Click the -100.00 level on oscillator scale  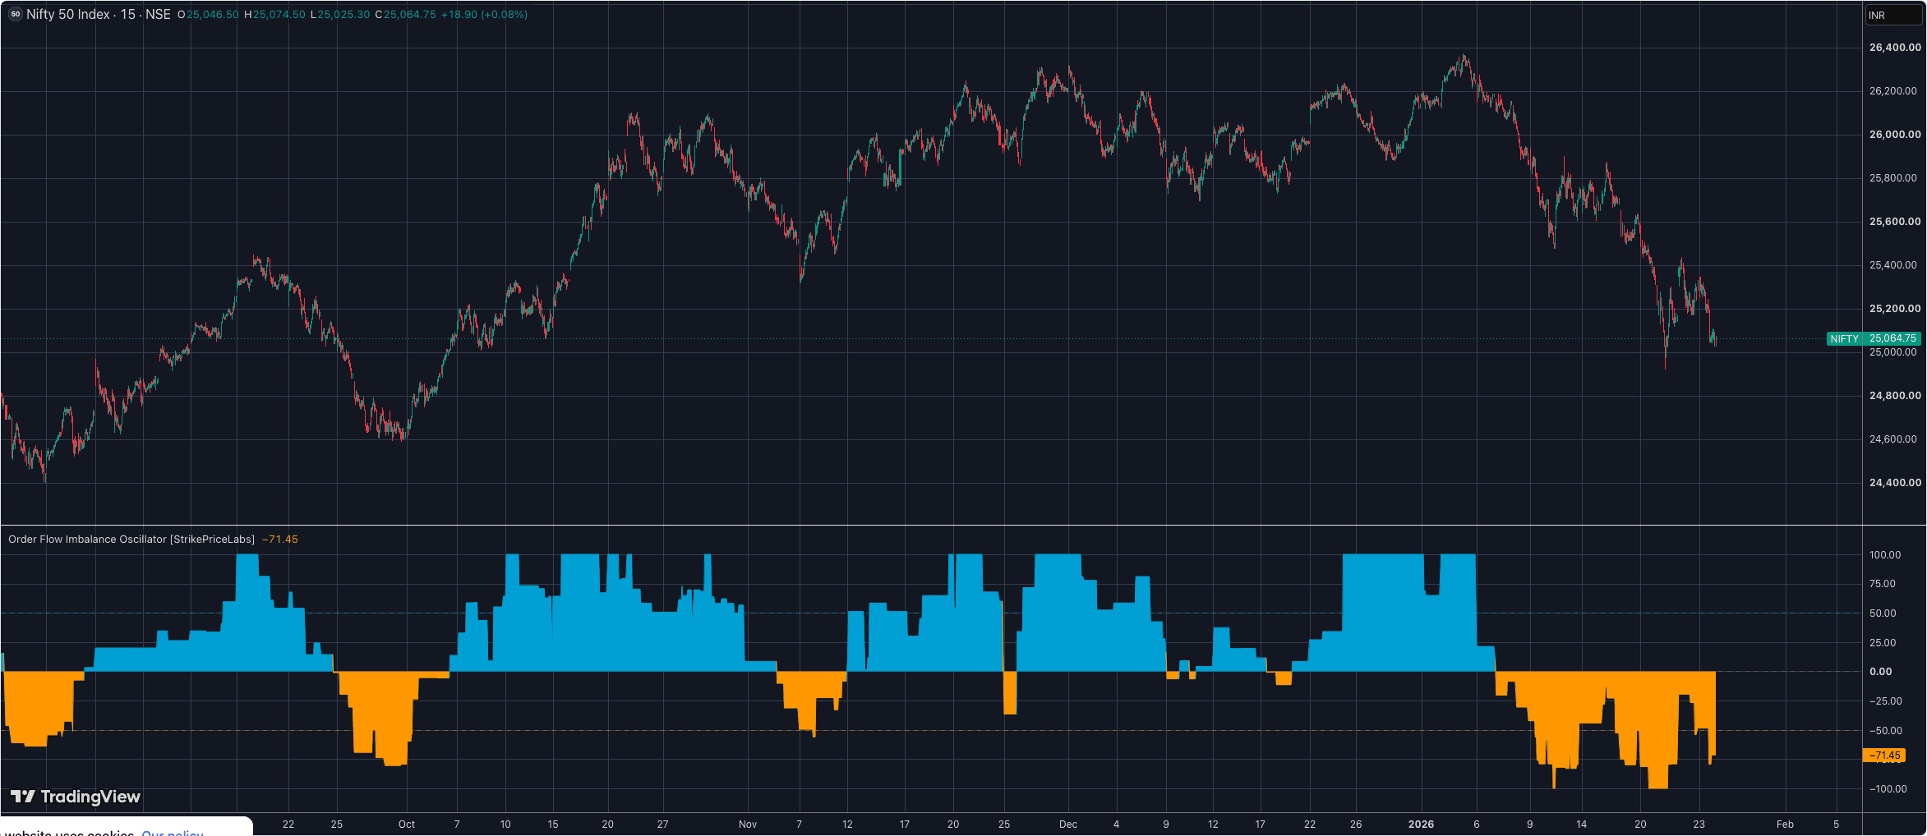(1888, 789)
